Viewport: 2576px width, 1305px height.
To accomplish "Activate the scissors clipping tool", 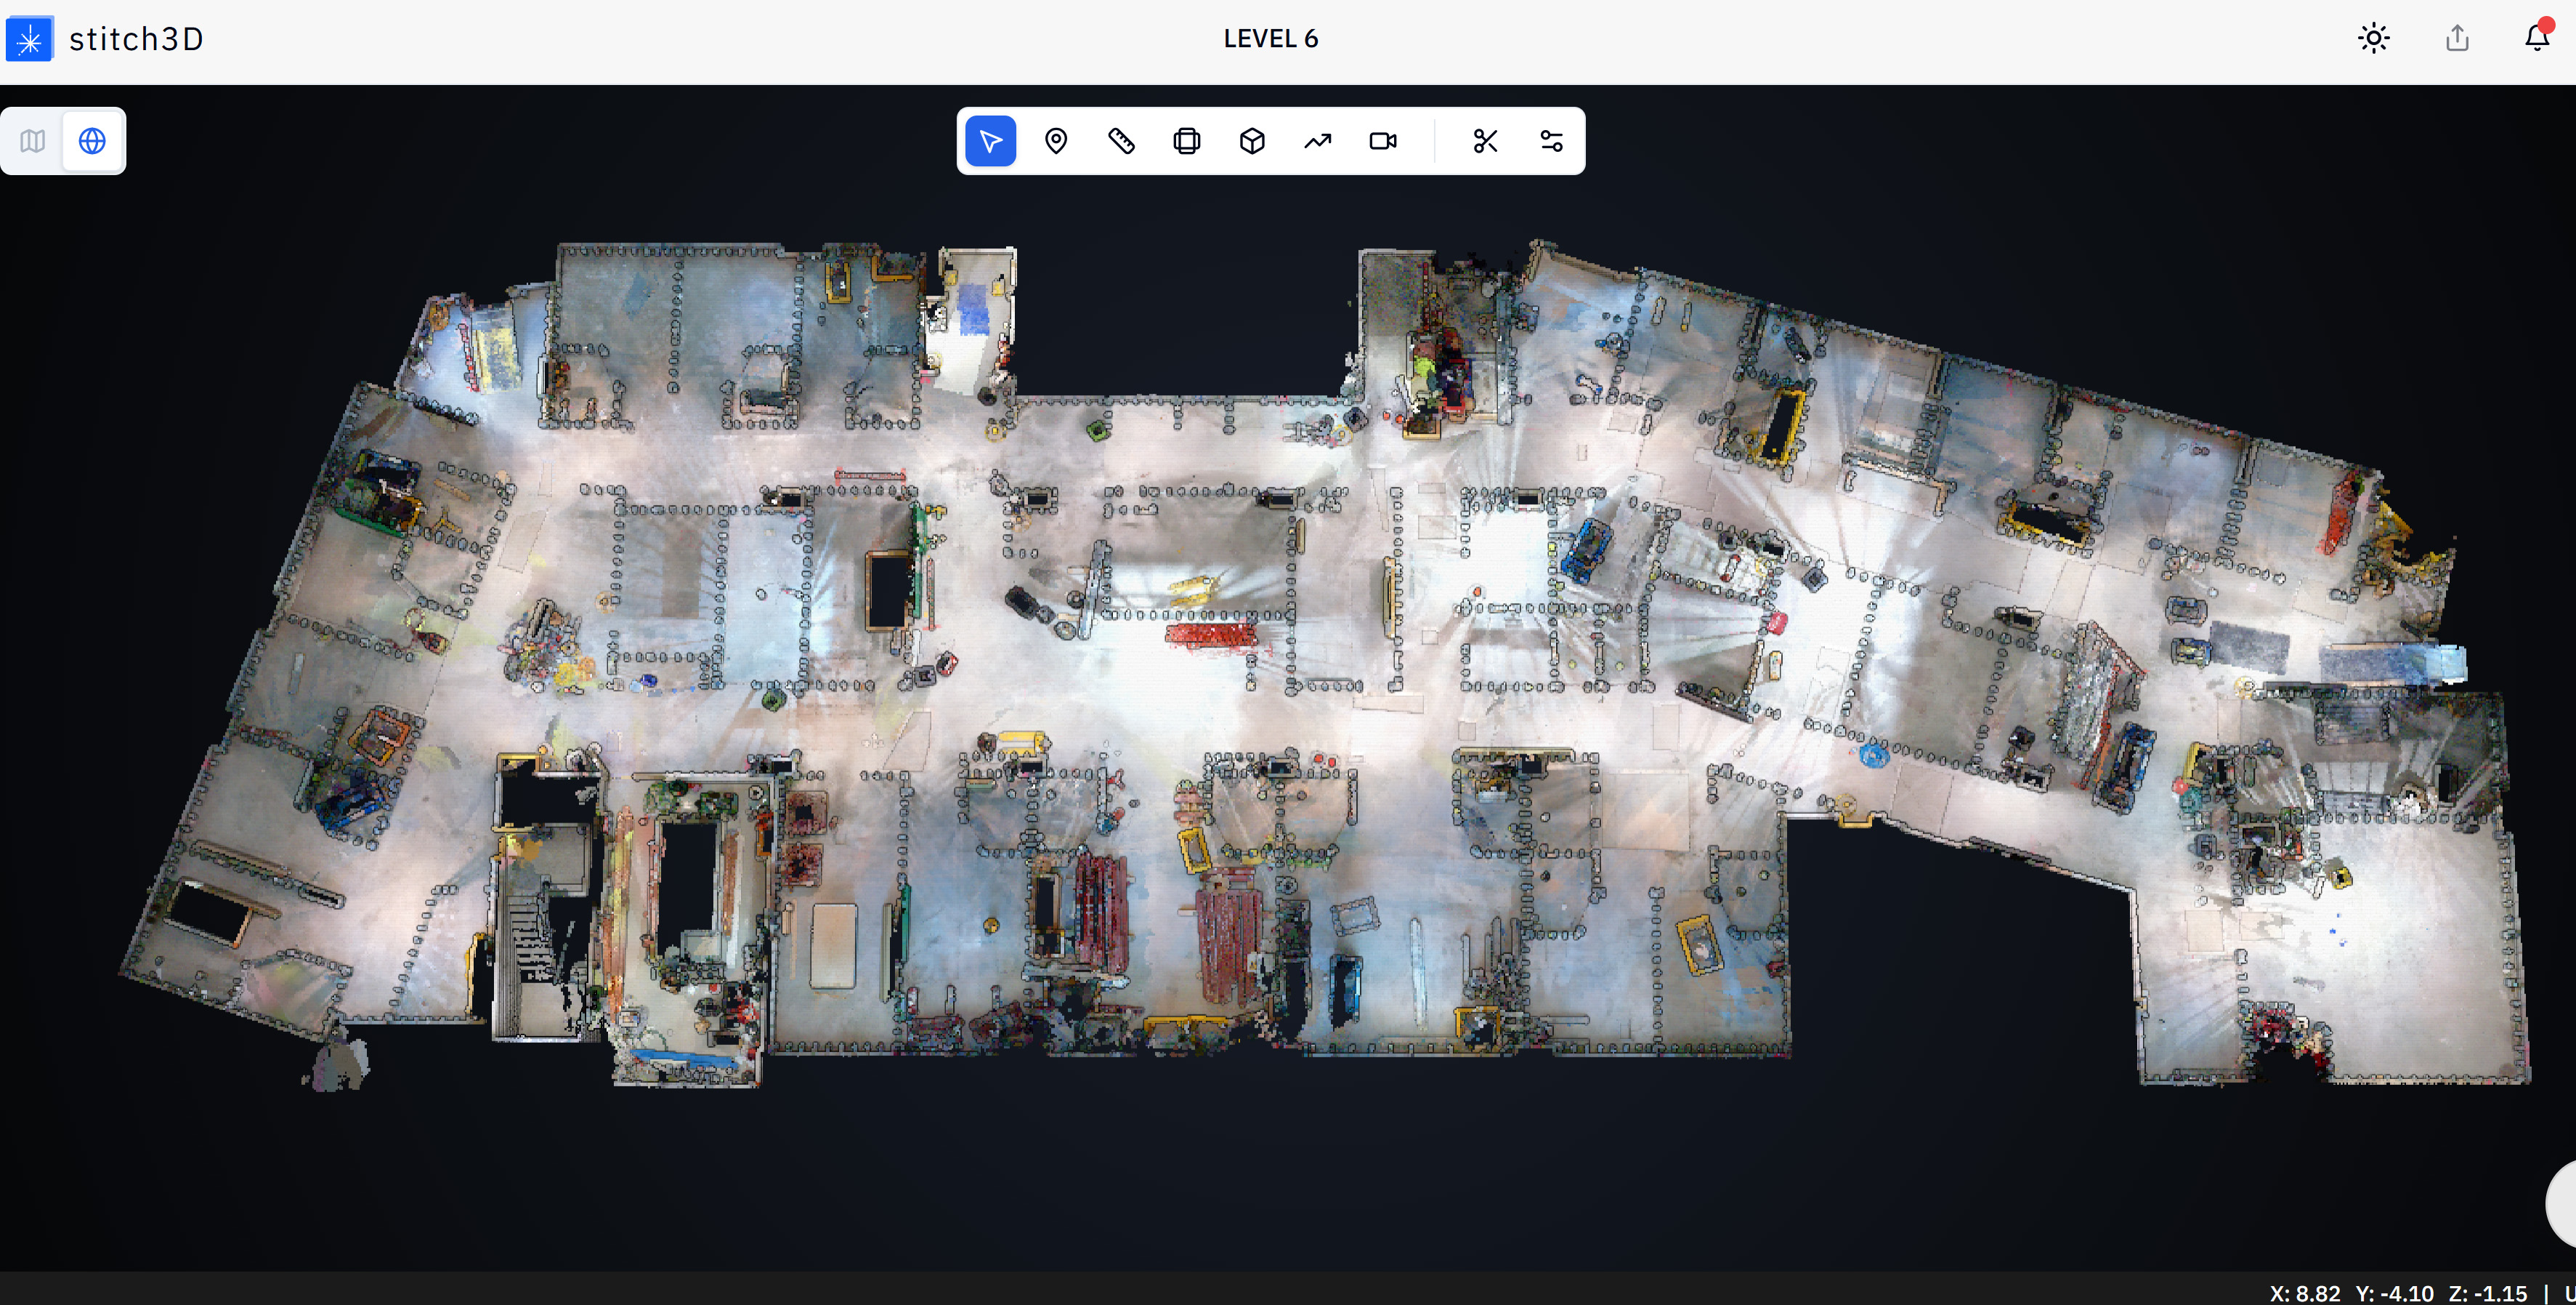I will tap(1485, 141).
